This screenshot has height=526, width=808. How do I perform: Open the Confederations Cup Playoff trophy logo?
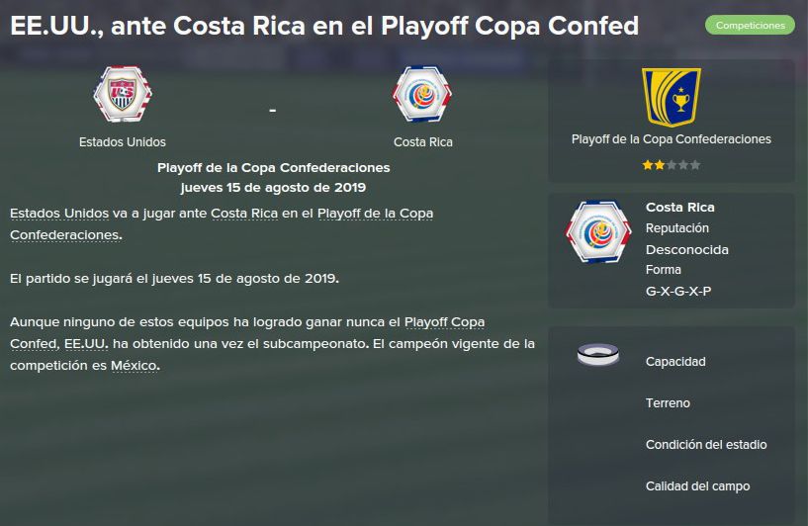tap(671, 97)
